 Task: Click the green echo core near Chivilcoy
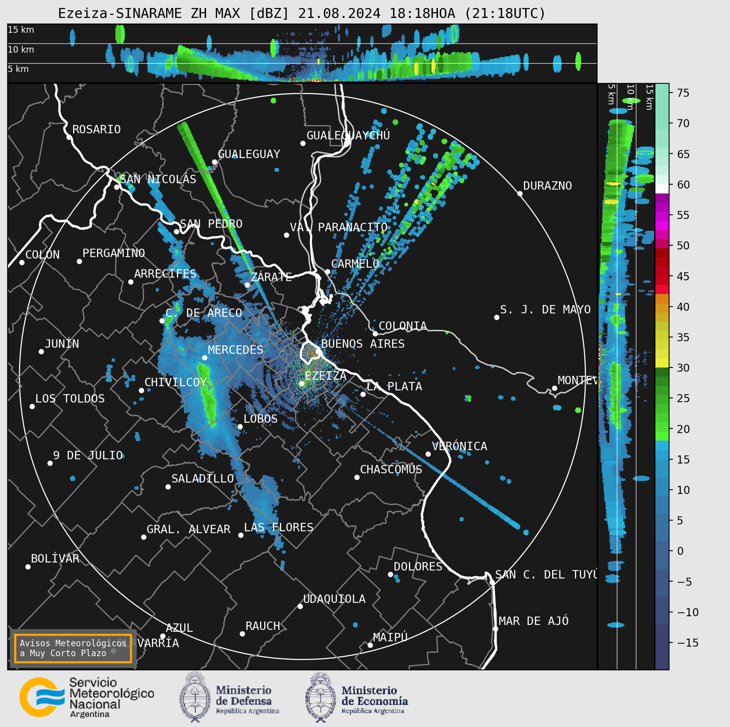(207, 395)
